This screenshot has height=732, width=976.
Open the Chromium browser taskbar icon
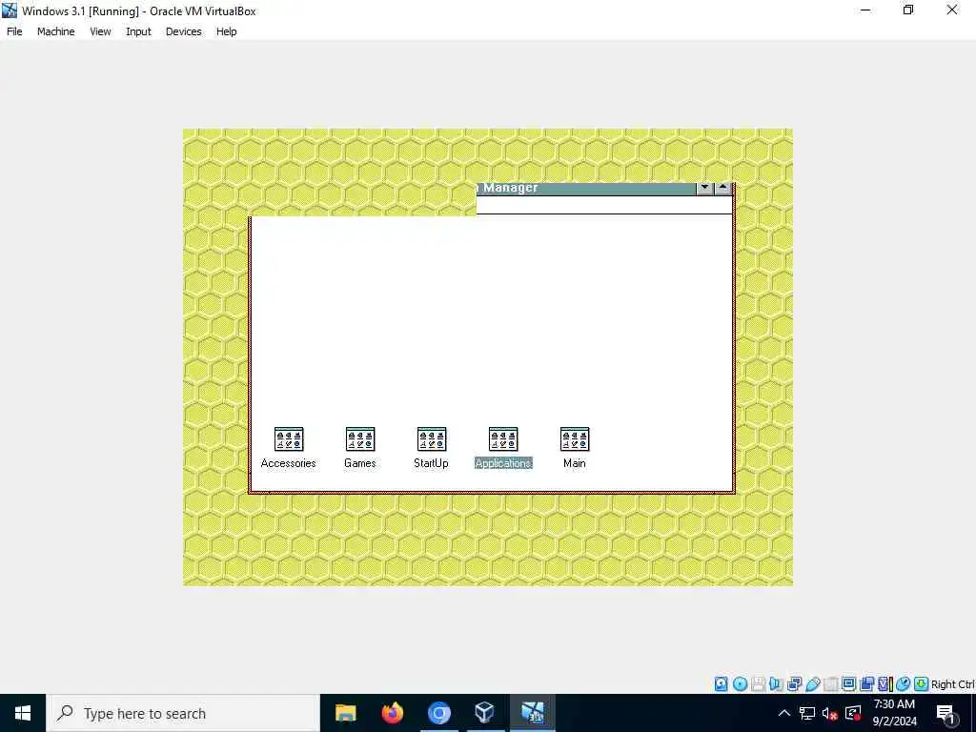[438, 713]
